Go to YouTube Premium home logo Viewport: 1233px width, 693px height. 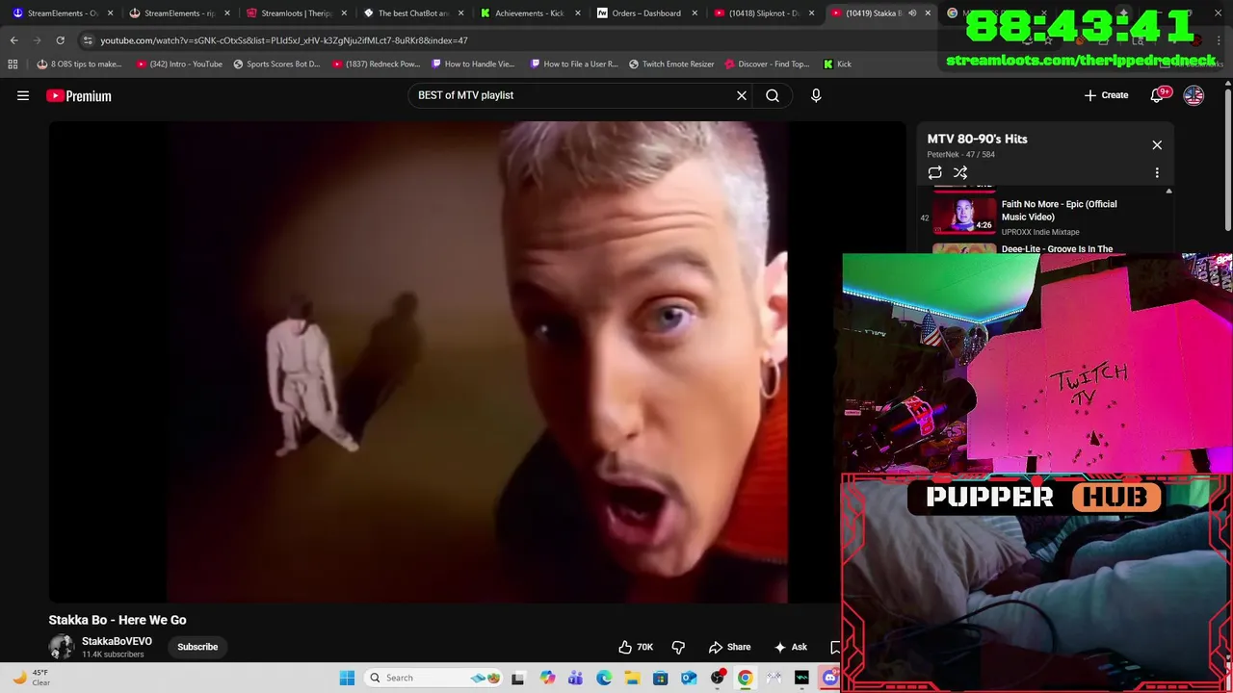pyautogui.click(x=79, y=95)
